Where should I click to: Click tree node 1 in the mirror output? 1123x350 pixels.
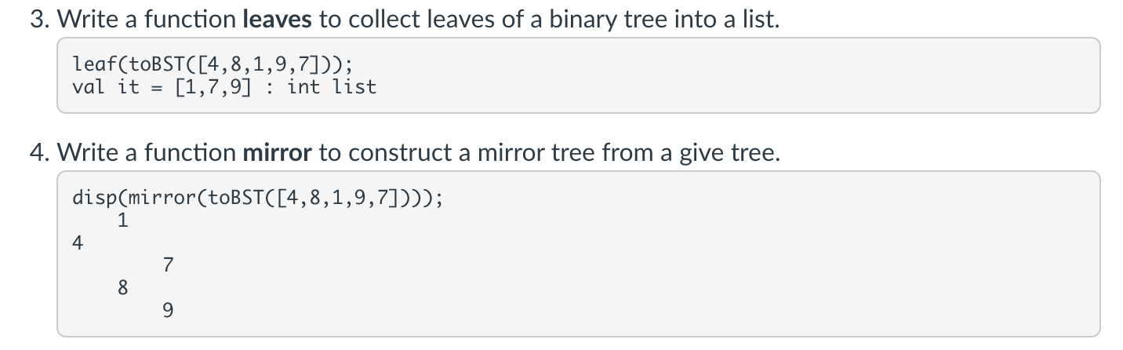pyautogui.click(x=122, y=221)
